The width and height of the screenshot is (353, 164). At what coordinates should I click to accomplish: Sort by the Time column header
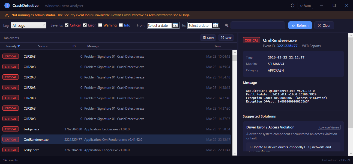click(x=218, y=46)
